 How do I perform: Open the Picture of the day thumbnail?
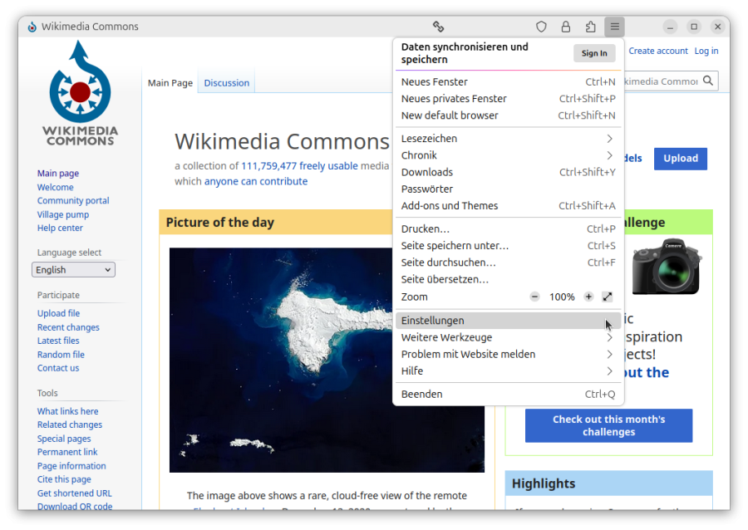click(327, 348)
